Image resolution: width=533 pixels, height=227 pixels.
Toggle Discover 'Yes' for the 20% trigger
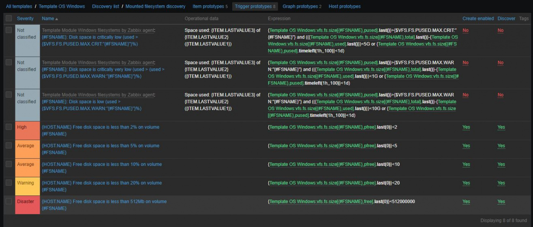point(501,183)
